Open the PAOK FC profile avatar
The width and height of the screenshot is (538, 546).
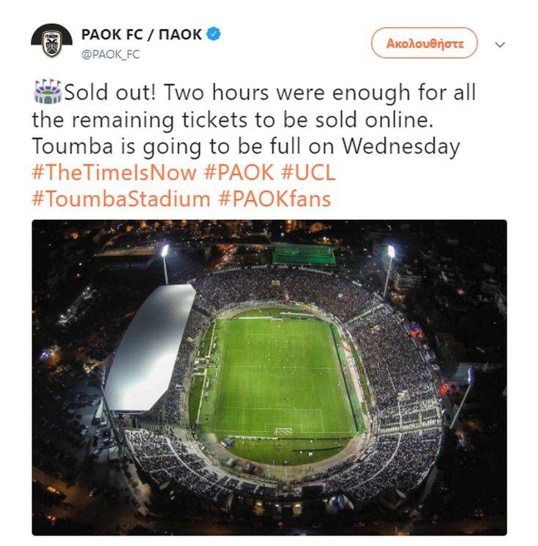(52, 40)
